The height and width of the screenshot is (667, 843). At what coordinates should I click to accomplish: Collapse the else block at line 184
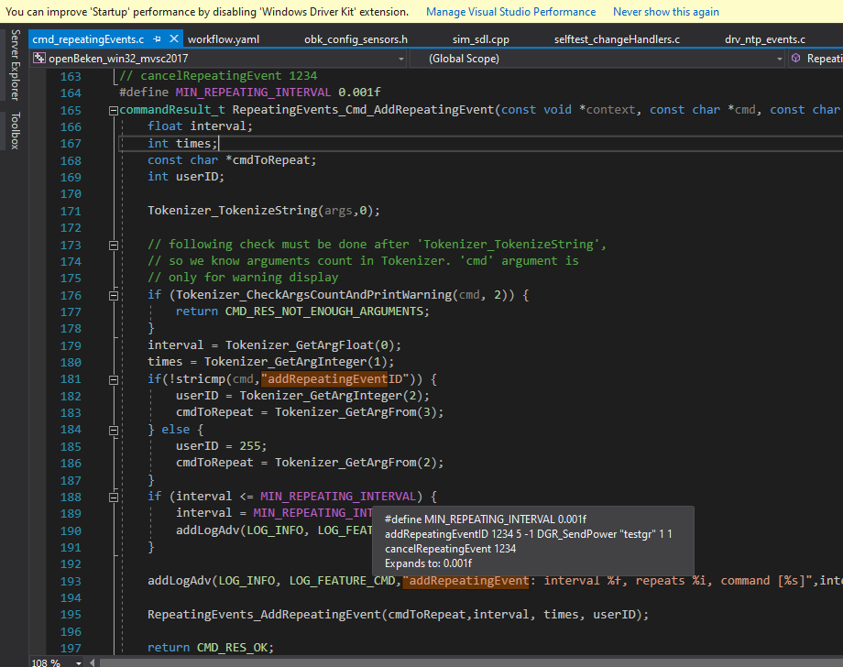(114, 430)
